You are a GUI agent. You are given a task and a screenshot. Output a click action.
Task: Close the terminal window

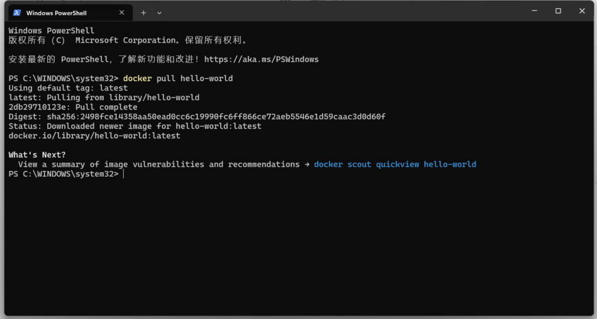[582, 11]
